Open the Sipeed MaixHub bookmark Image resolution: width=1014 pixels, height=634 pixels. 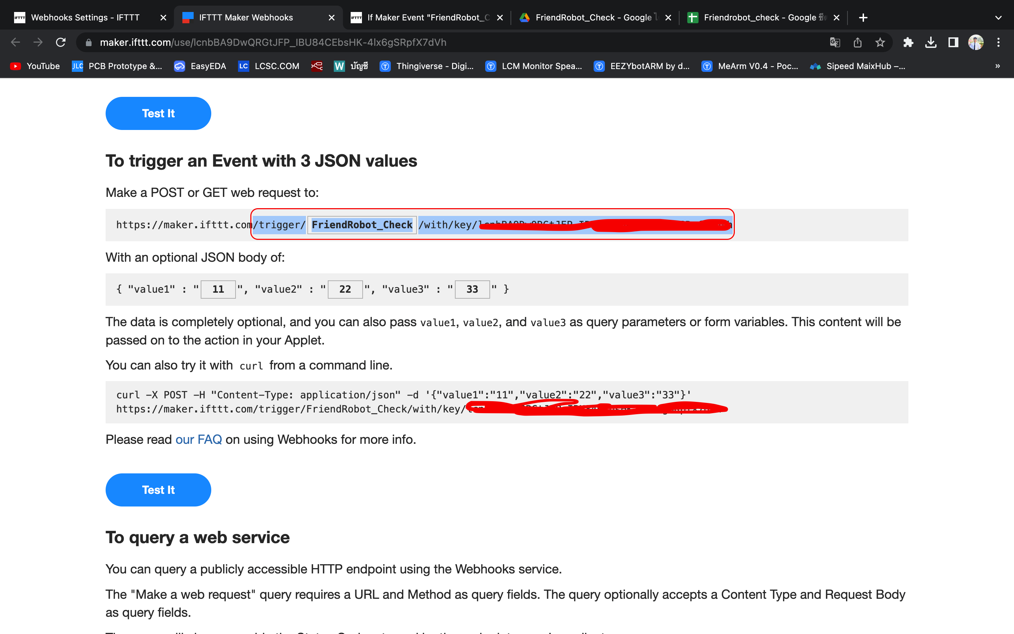[857, 66]
